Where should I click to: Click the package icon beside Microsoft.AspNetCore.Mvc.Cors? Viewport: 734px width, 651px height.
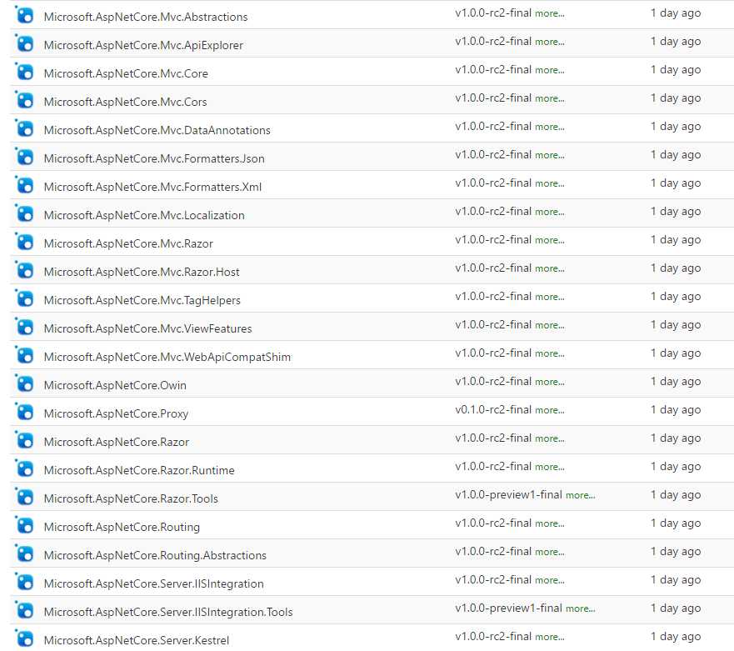[25, 101]
